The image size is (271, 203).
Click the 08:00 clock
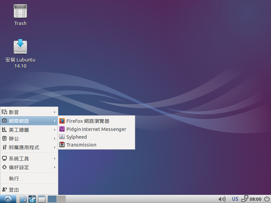(x=255, y=199)
